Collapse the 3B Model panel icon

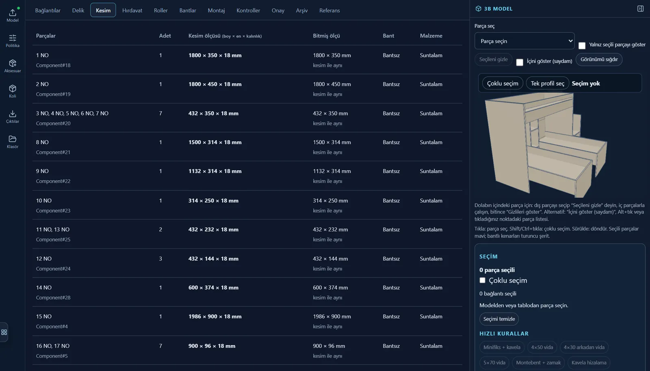[x=640, y=9]
